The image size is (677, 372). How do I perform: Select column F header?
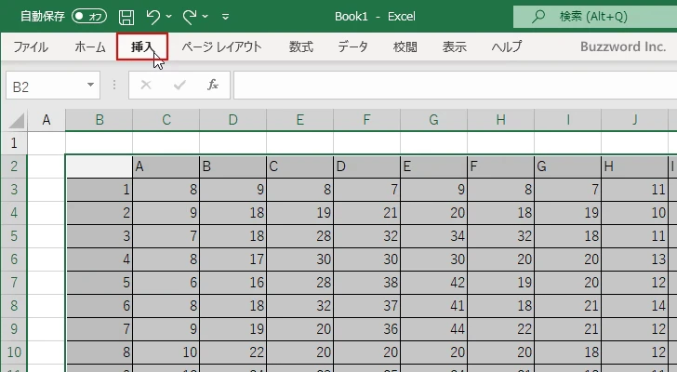point(366,120)
